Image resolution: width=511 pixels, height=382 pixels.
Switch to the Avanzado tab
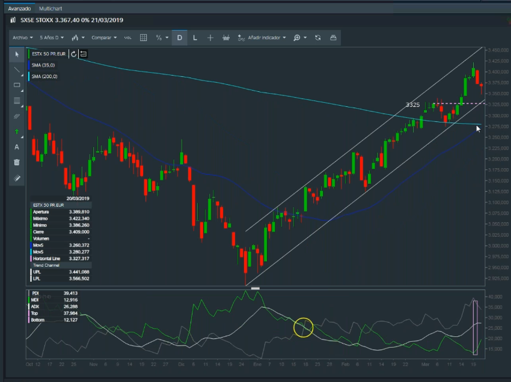pyautogui.click(x=19, y=9)
